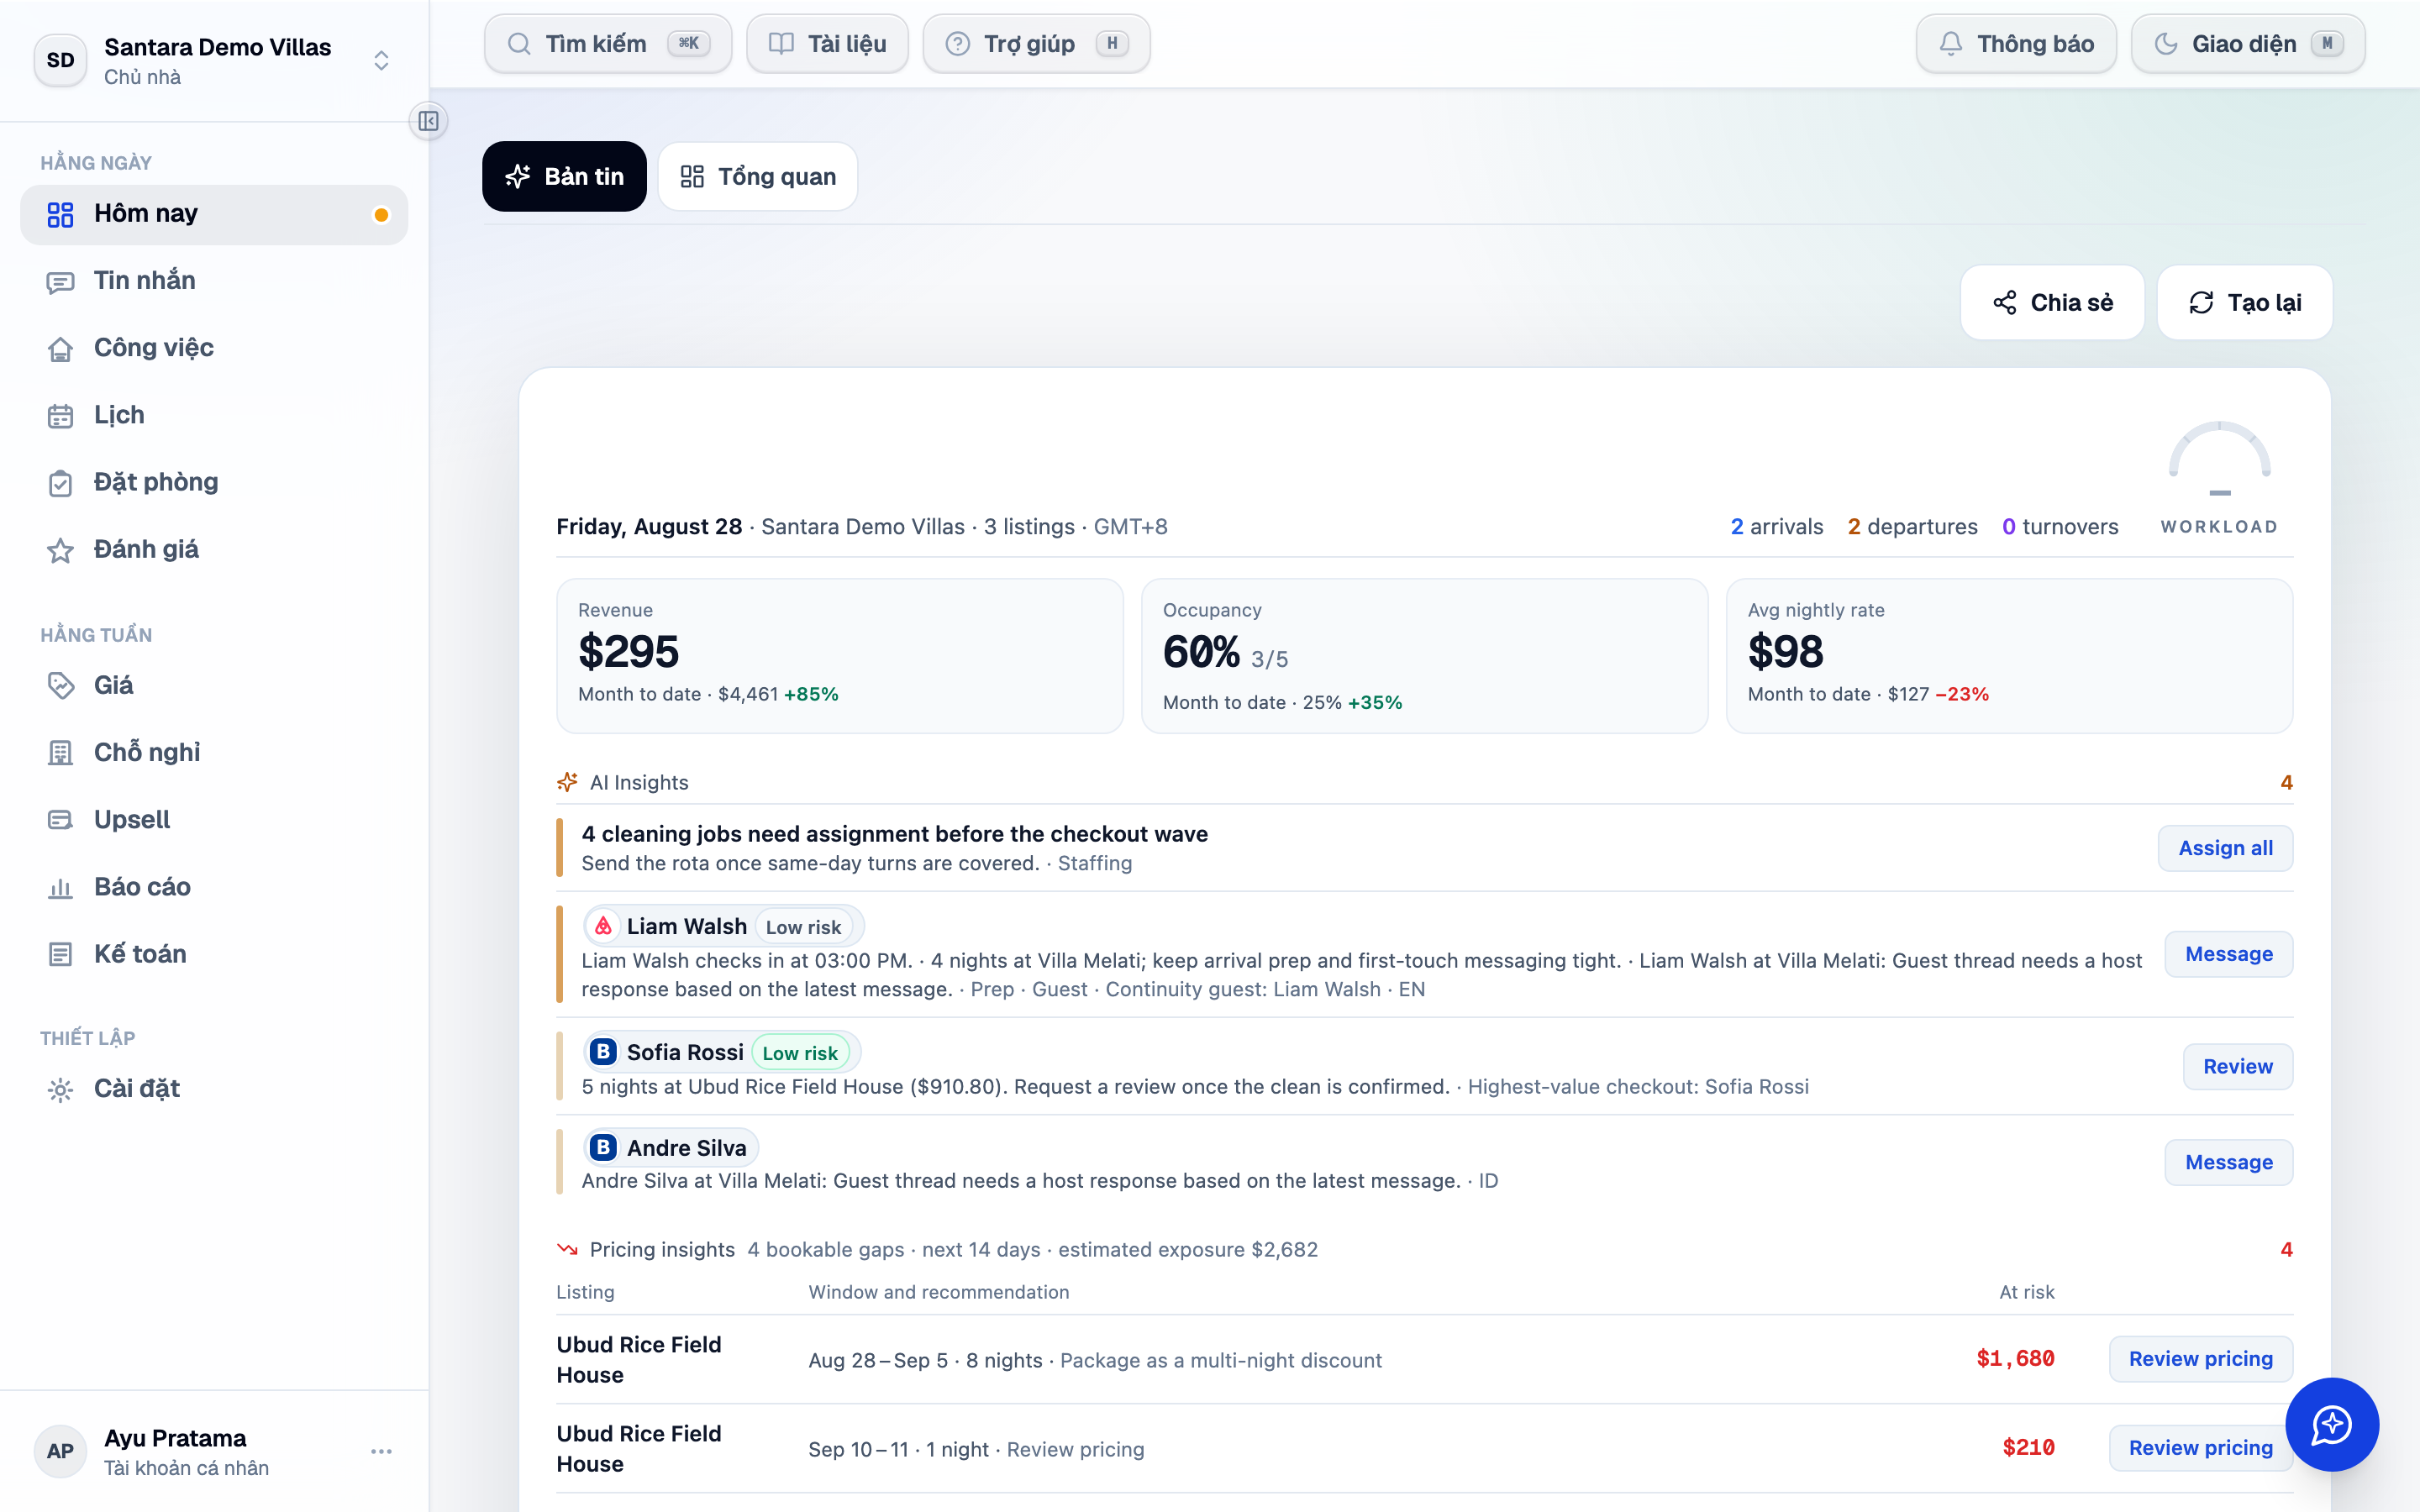Open the Revenue $295 card
Image resolution: width=2420 pixels, height=1512 pixels.
tap(840, 656)
